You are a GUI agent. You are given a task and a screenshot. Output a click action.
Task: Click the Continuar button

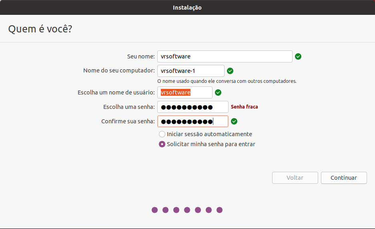344,178
